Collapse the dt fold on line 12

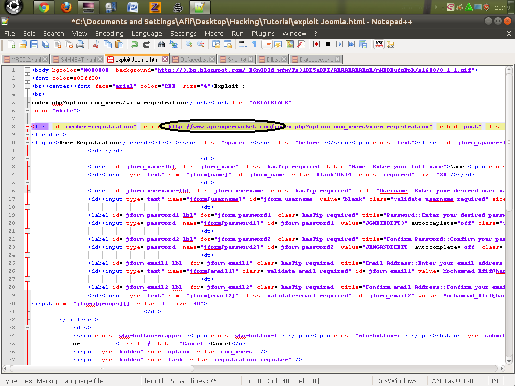coord(27,158)
